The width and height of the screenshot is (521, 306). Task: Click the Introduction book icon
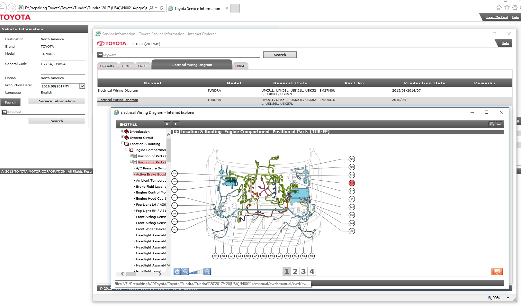click(x=127, y=131)
